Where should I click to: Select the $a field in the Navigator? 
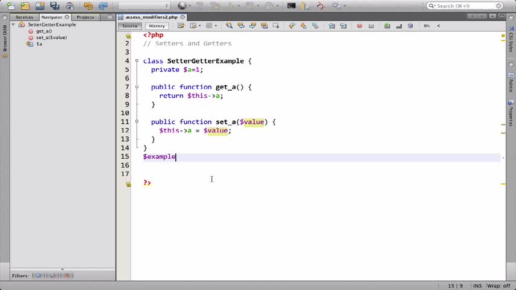(x=39, y=43)
